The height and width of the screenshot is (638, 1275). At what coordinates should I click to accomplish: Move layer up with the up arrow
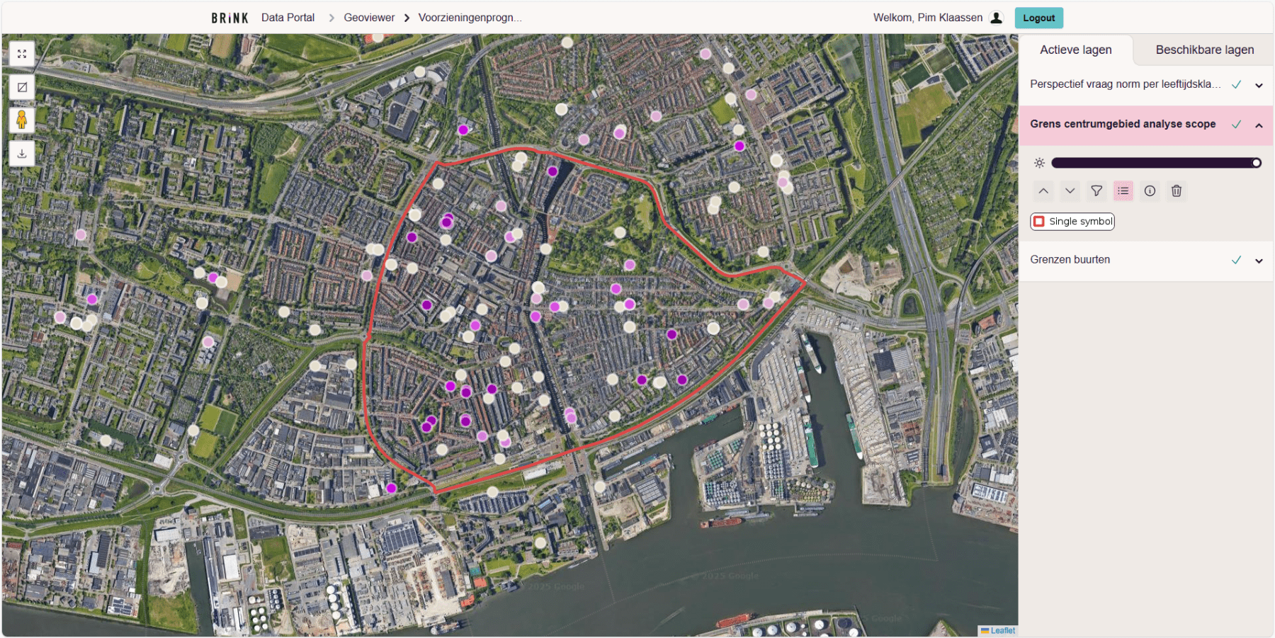tap(1043, 191)
